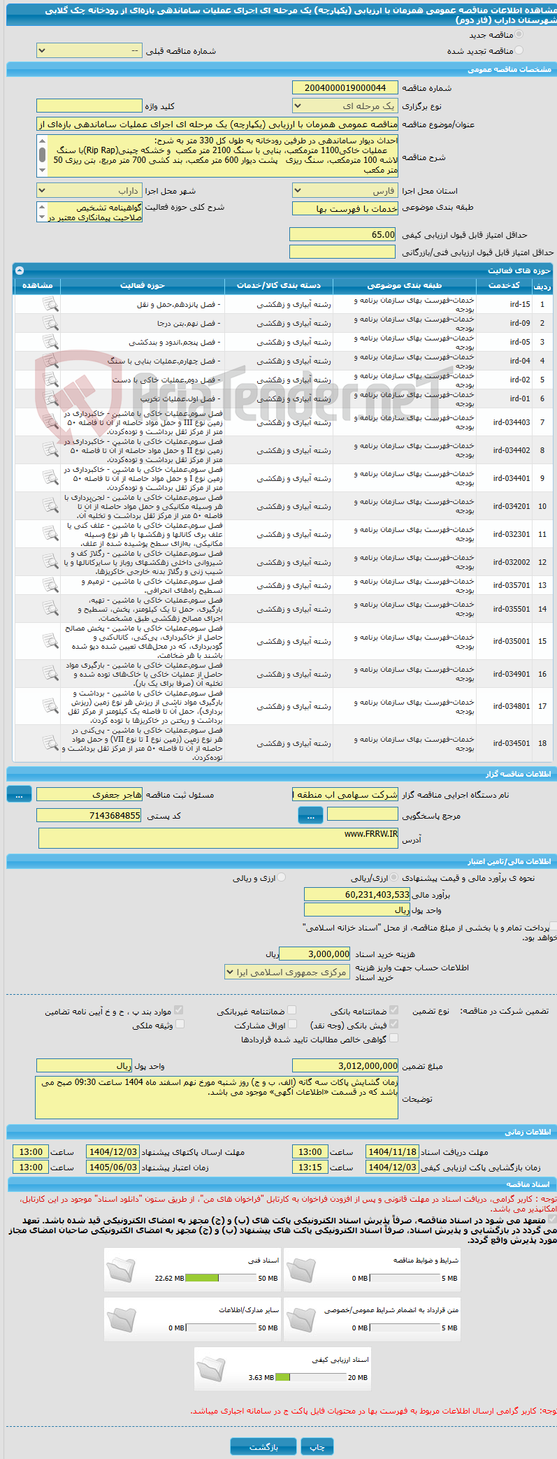Image resolution: width=557 pixels, height=1459 pixels.
Task: Click the اسناد فنی size progress bar
Action: pyautogui.click(x=222, y=1278)
